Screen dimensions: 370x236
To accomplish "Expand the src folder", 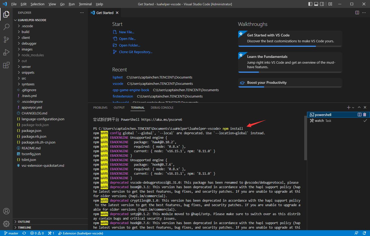I will (x=50, y=78).
